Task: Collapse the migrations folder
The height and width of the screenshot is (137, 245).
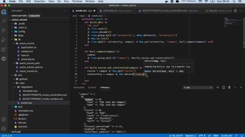Action: pos(39,87)
